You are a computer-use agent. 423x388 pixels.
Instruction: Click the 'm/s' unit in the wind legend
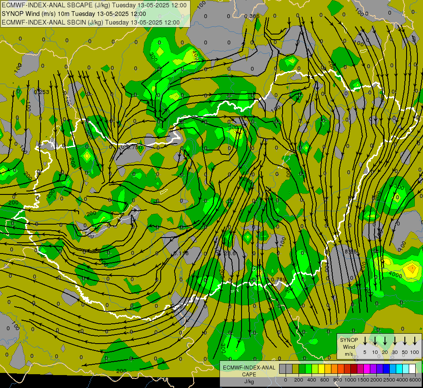pos(349,354)
